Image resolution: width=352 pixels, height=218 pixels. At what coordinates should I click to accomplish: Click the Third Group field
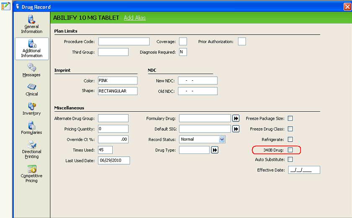pyautogui.click(x=114, y=52)
